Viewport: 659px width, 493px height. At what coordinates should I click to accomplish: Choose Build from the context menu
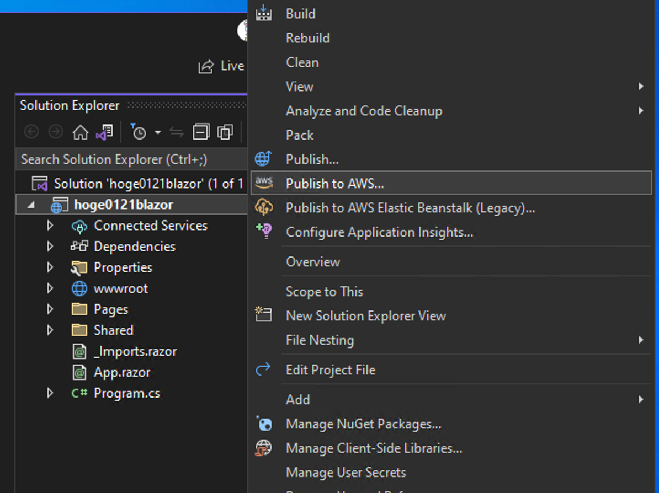[451, 14]
